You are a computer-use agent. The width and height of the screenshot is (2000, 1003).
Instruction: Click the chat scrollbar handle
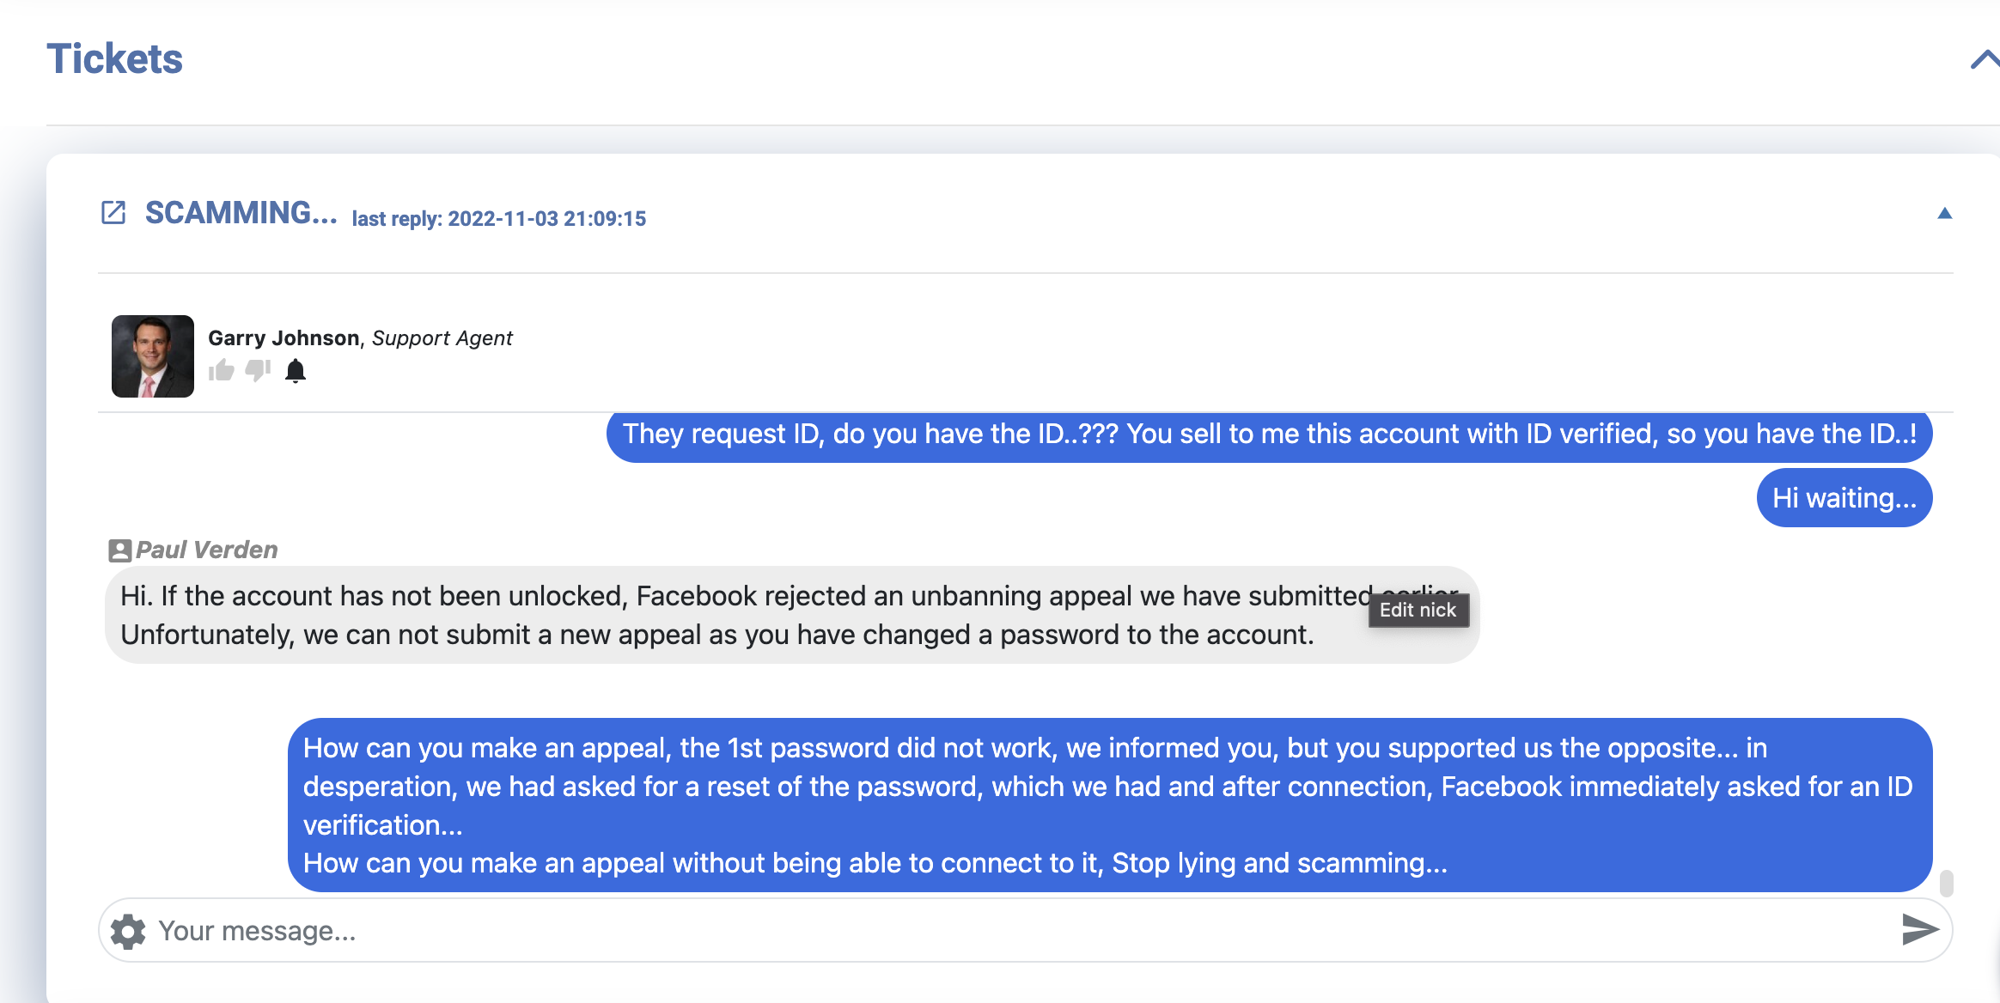[1947, 883]
